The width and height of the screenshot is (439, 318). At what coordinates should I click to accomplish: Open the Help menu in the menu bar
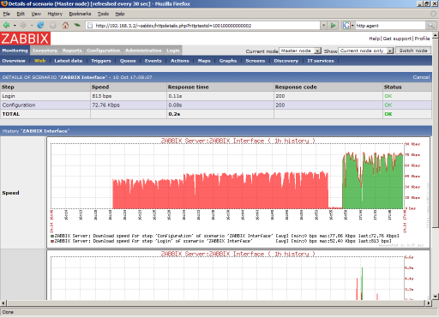pos(120,14)
